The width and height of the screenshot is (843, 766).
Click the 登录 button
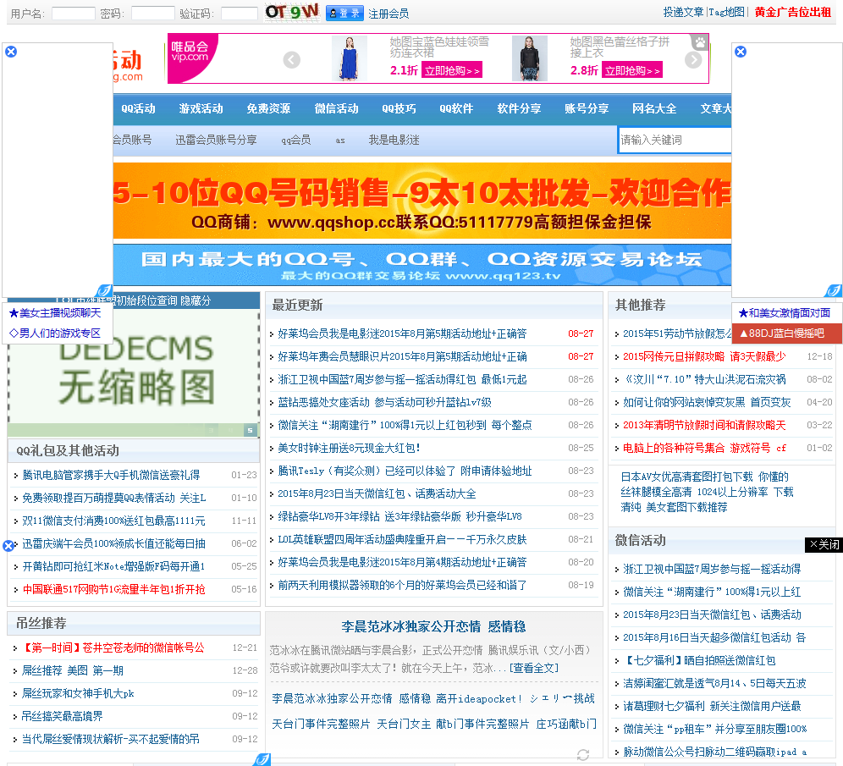point(344,14)
